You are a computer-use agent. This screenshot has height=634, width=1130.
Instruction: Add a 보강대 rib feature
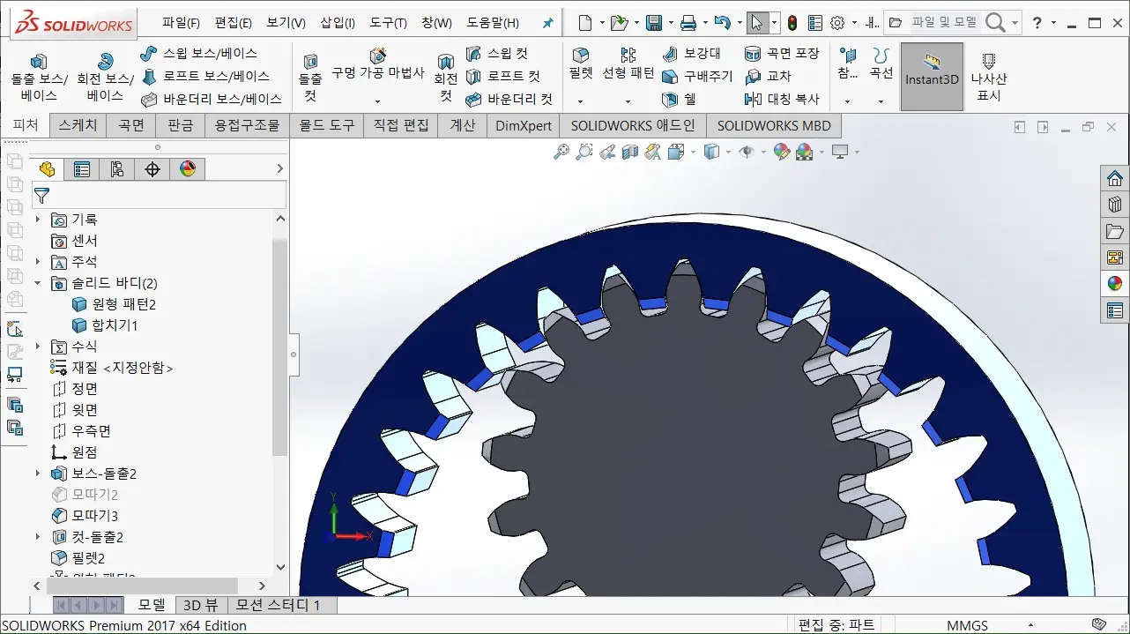691,53
